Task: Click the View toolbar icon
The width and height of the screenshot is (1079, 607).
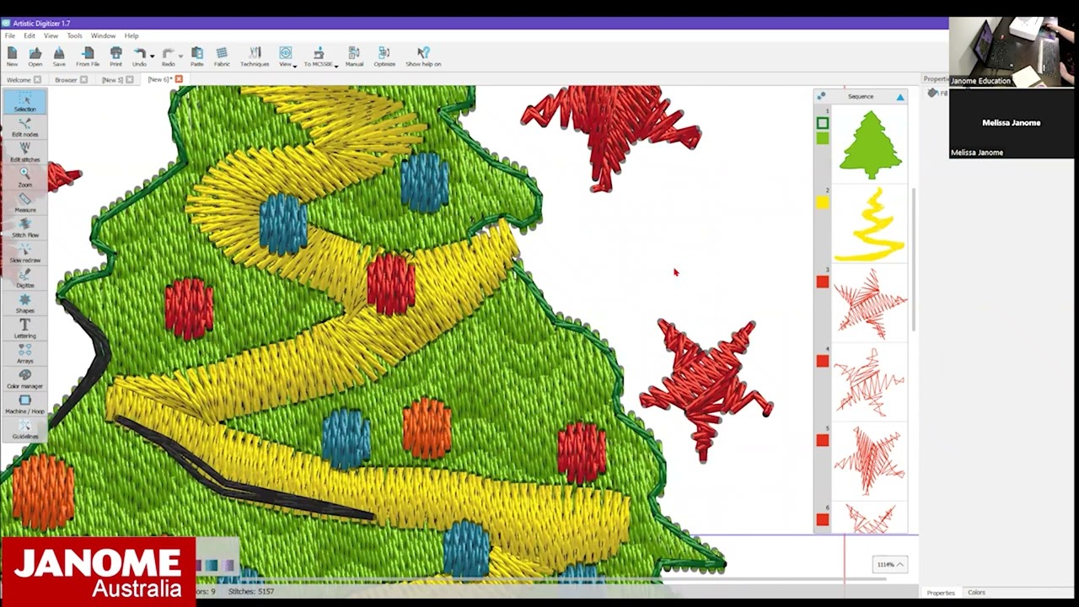Action: [x=285, y=56]
